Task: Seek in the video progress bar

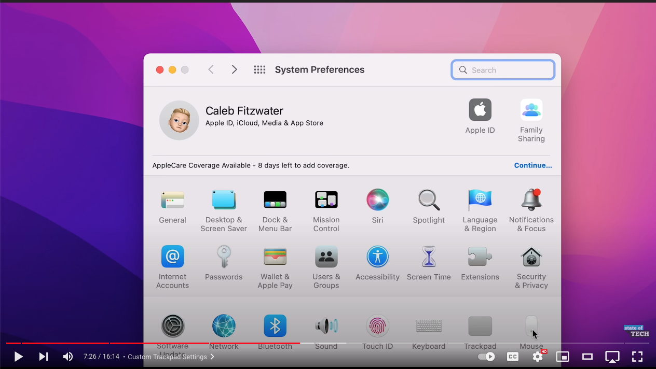Action: point(328,343)
